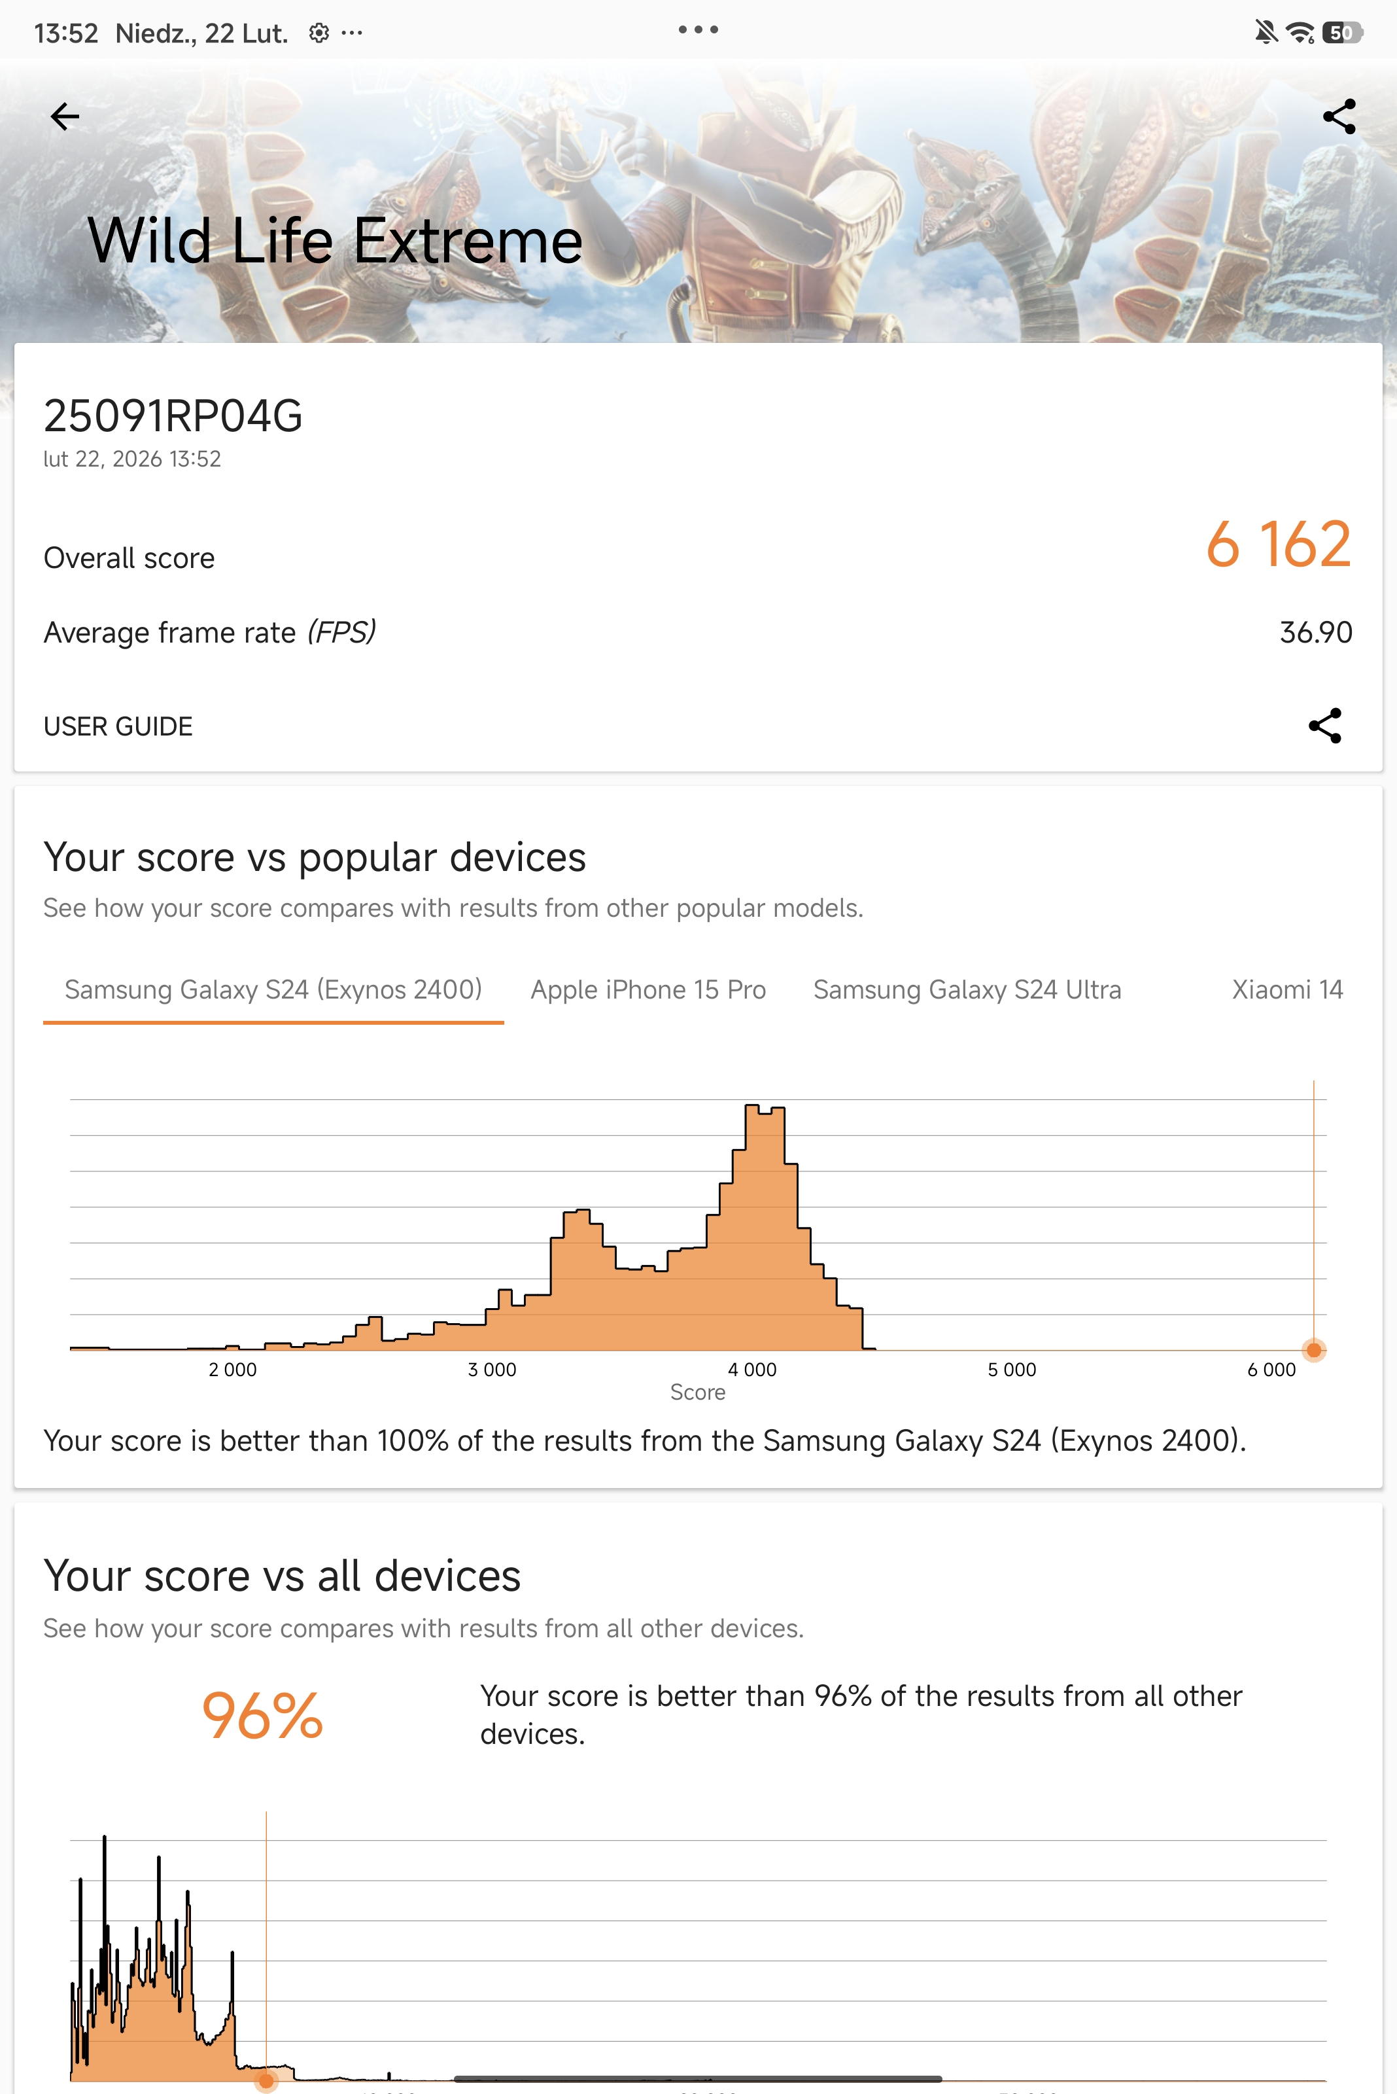
Task: Switch to Apple iPhone 15 Pro tab
Action: click(647, 989)
